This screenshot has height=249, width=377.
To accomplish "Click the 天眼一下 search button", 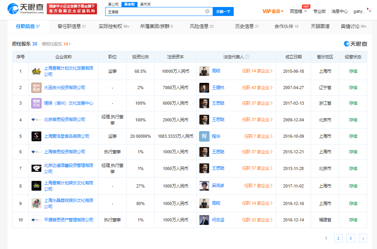I will (x=223, y=12).
